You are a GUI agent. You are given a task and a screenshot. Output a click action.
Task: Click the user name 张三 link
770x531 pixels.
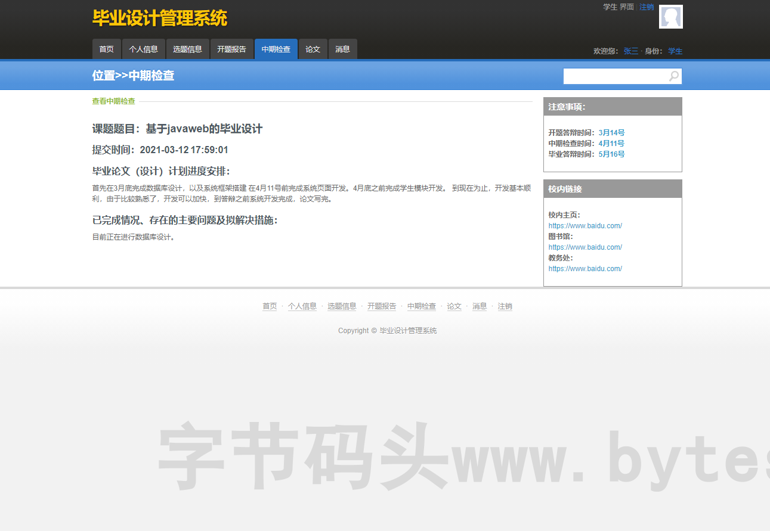coord(631,51)
